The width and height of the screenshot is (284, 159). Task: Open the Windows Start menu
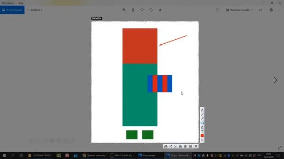point(4,155)
